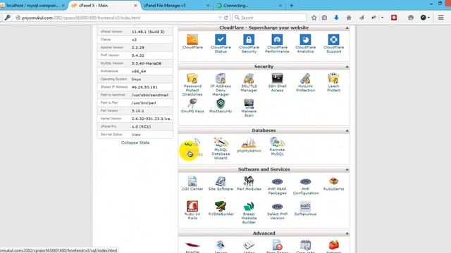Screen dimensions: 451x253
Task: Open the Firefox hamburger menu
Action: click(x=440, y=18)
